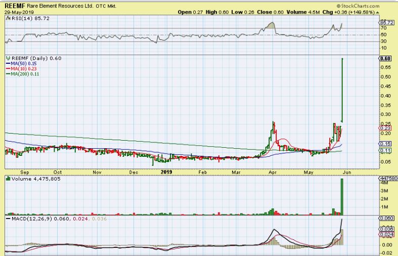This screenshot has height=256, width=398.
Task: Click the tall green price candle reaching 0.60
Action: [x=342, y=90]
